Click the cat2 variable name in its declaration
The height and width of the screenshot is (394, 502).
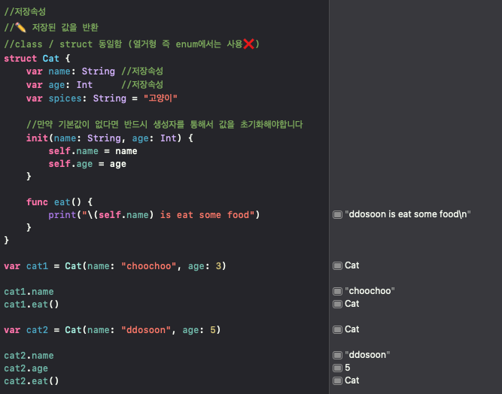pyautogui.click(x=37, y=330)
